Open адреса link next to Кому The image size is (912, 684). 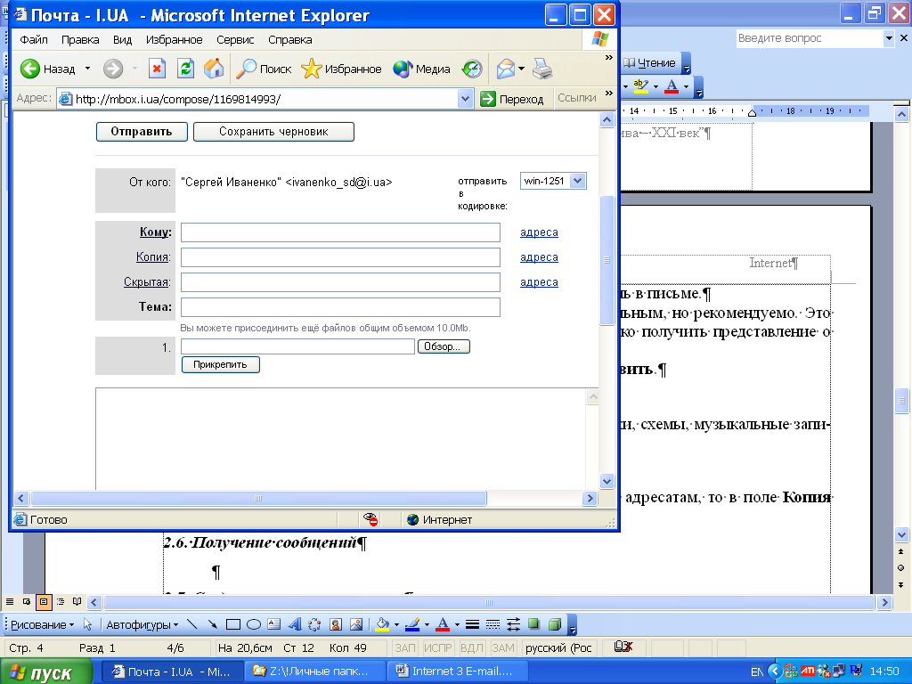coord(539,232)
